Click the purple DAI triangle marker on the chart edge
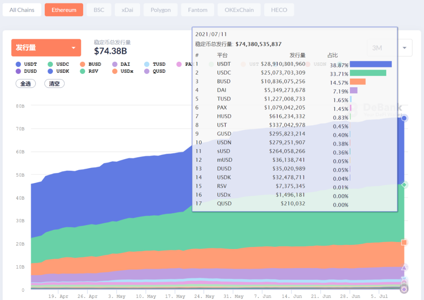Viewport: 424px width, 300px height. [x=404, y=267]
